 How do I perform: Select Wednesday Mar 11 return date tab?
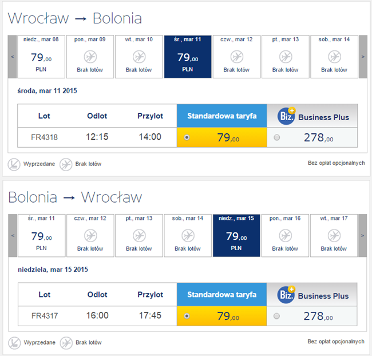point(41,235)
